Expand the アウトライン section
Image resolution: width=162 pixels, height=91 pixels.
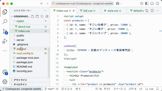click(x=30, y=80)
